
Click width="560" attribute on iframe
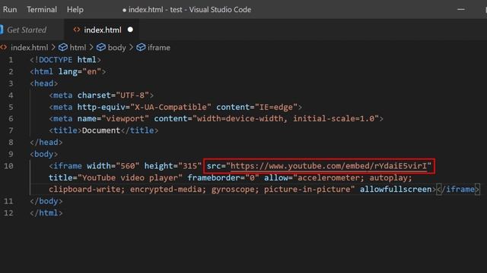click(113, 166)
